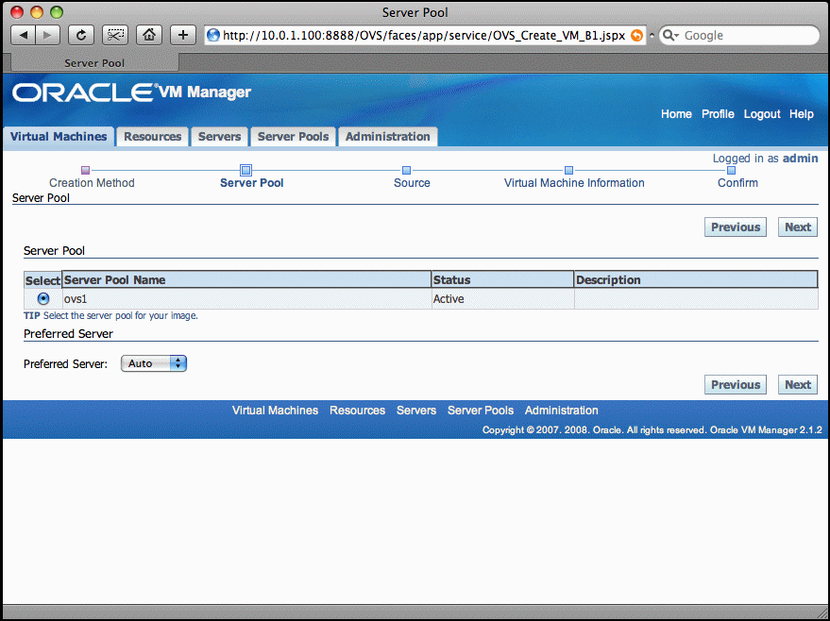The width and height of the screenshot is (830, 621).
Task: Click in the Google search field
Action: 746,36
